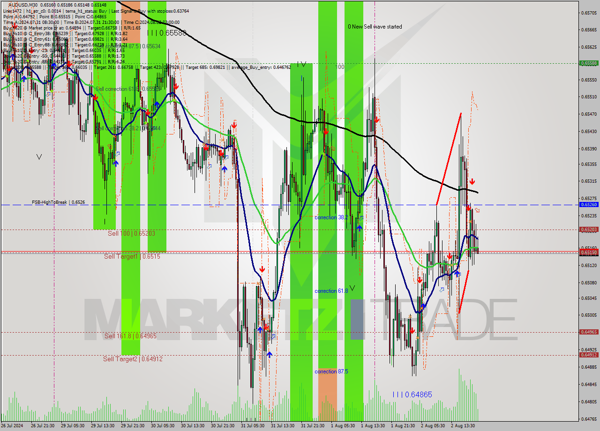
Task: Click the red 0.65150 current price tag
Action: pyautogui.click(x=588, y=253)
